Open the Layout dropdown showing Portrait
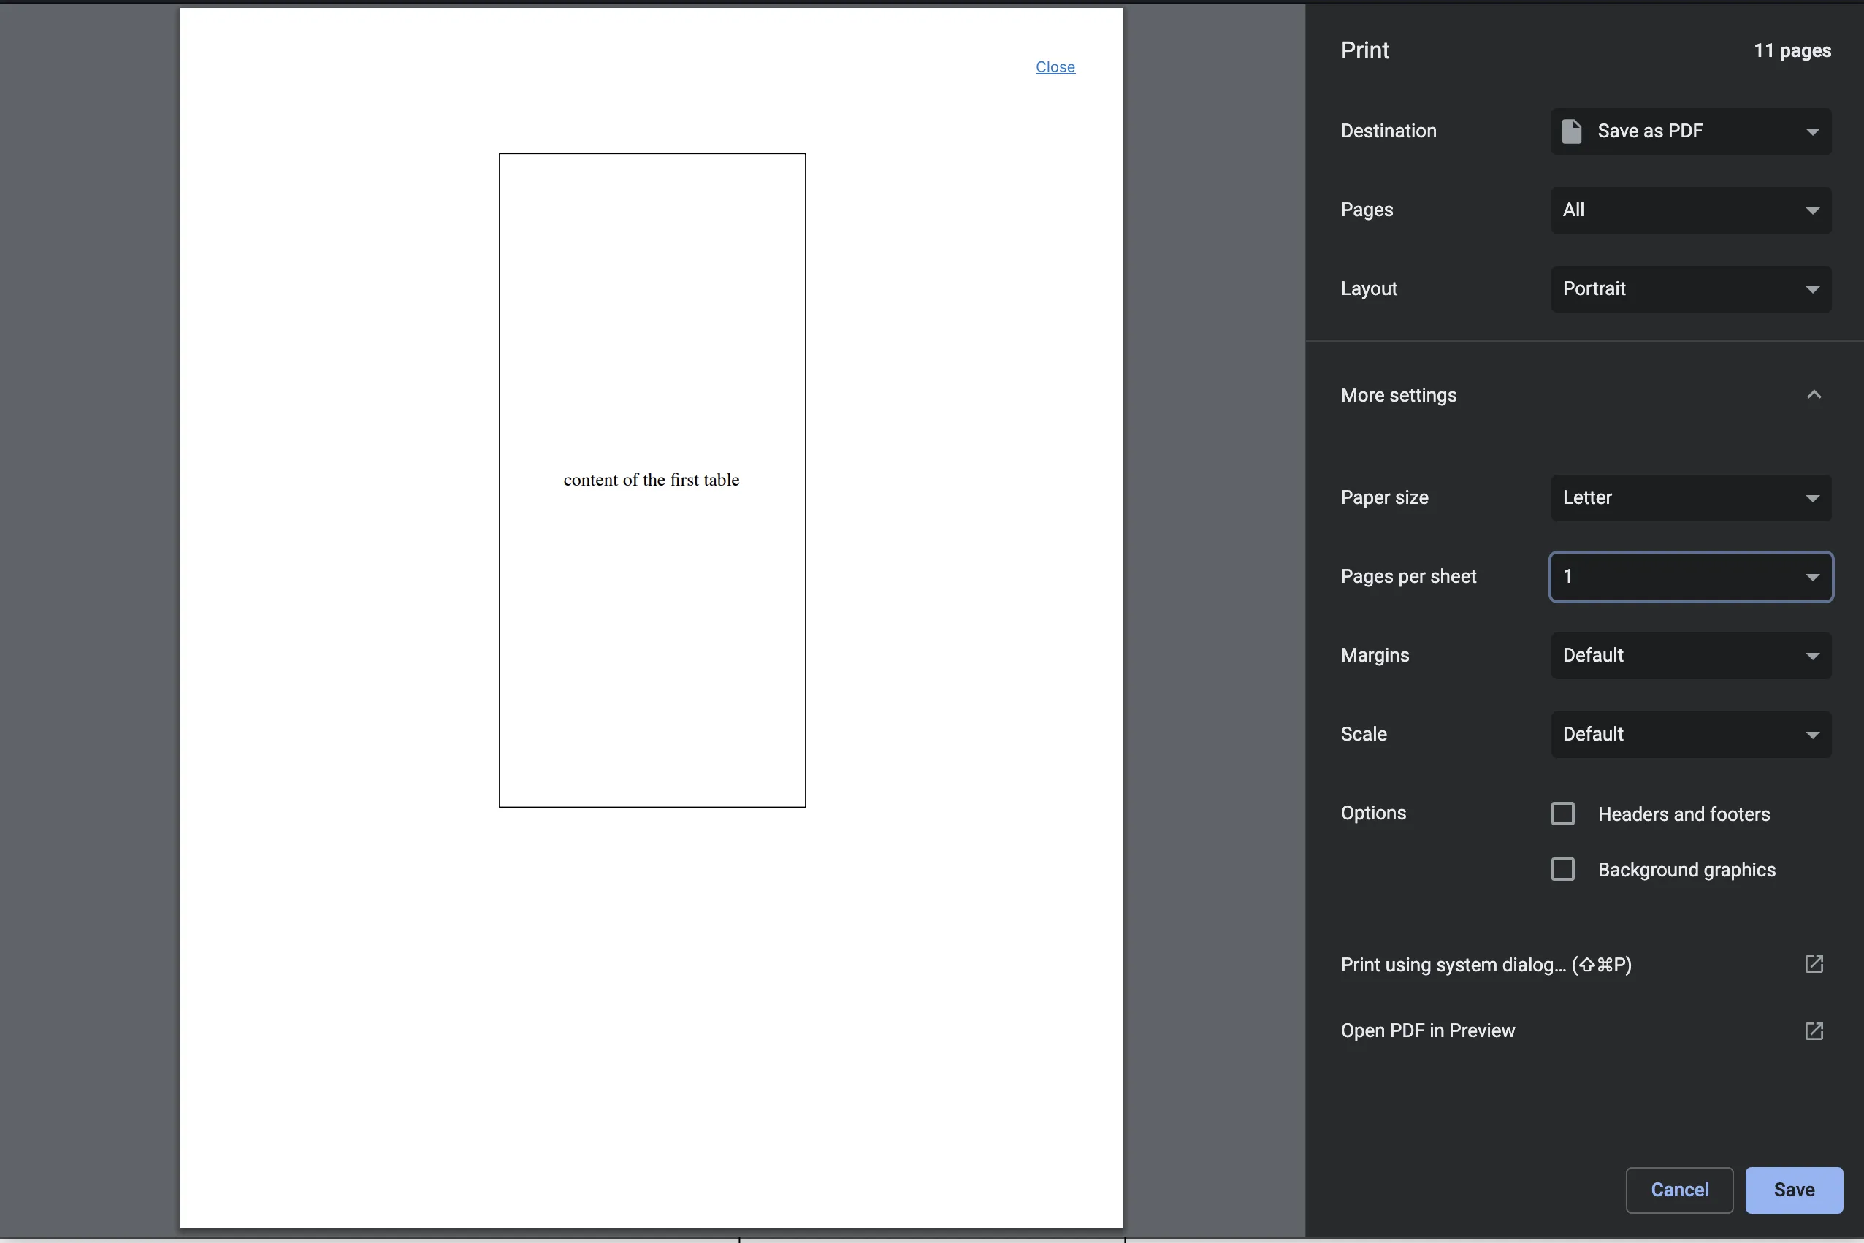This screenshot has height=1243, width=1864. (1690, 288)
